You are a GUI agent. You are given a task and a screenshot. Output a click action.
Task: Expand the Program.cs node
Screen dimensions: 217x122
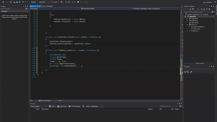(187, 31)
